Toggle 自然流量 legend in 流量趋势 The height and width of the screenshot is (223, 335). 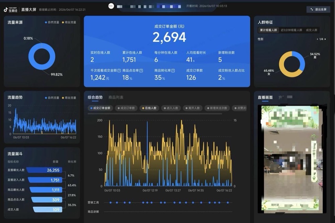point(52,98)
